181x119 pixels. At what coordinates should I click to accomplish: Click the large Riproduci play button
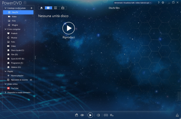pos(69,28)
